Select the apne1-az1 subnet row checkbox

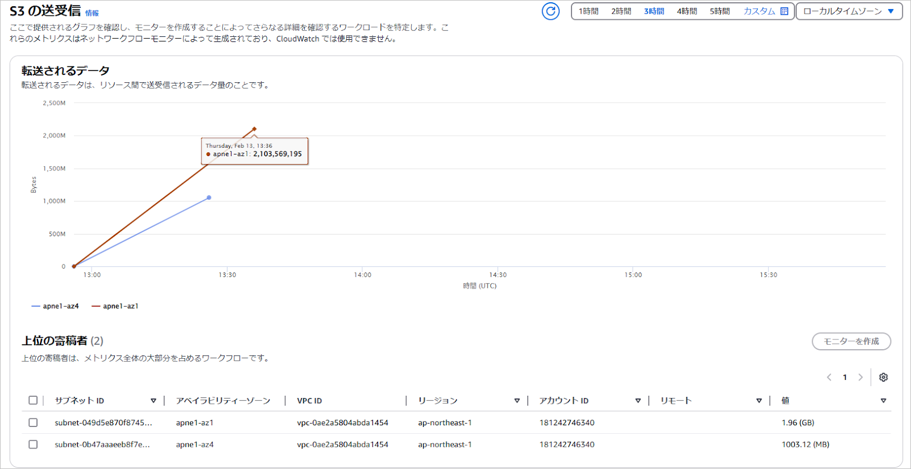click(33, 423)
